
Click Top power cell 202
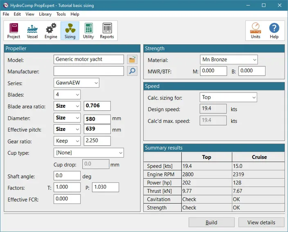coord(207,182)
